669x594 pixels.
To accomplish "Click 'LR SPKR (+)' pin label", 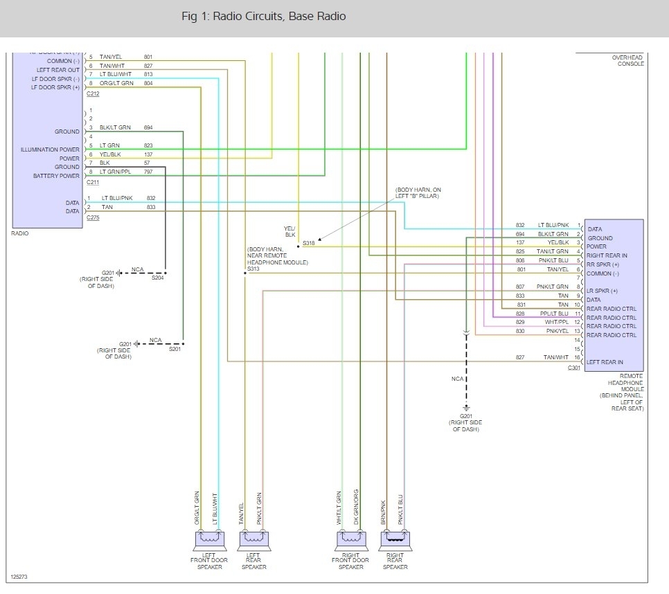I will tap(602, 291).
